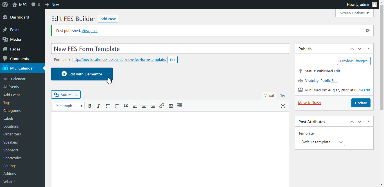Open Speakers submenu item

(x=10, y=142)
